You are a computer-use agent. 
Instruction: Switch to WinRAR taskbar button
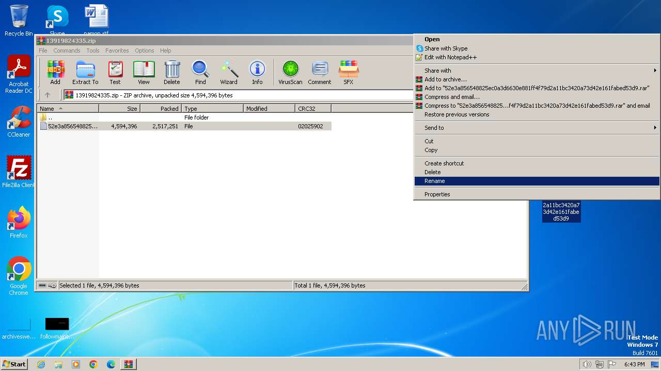point(128,364)
